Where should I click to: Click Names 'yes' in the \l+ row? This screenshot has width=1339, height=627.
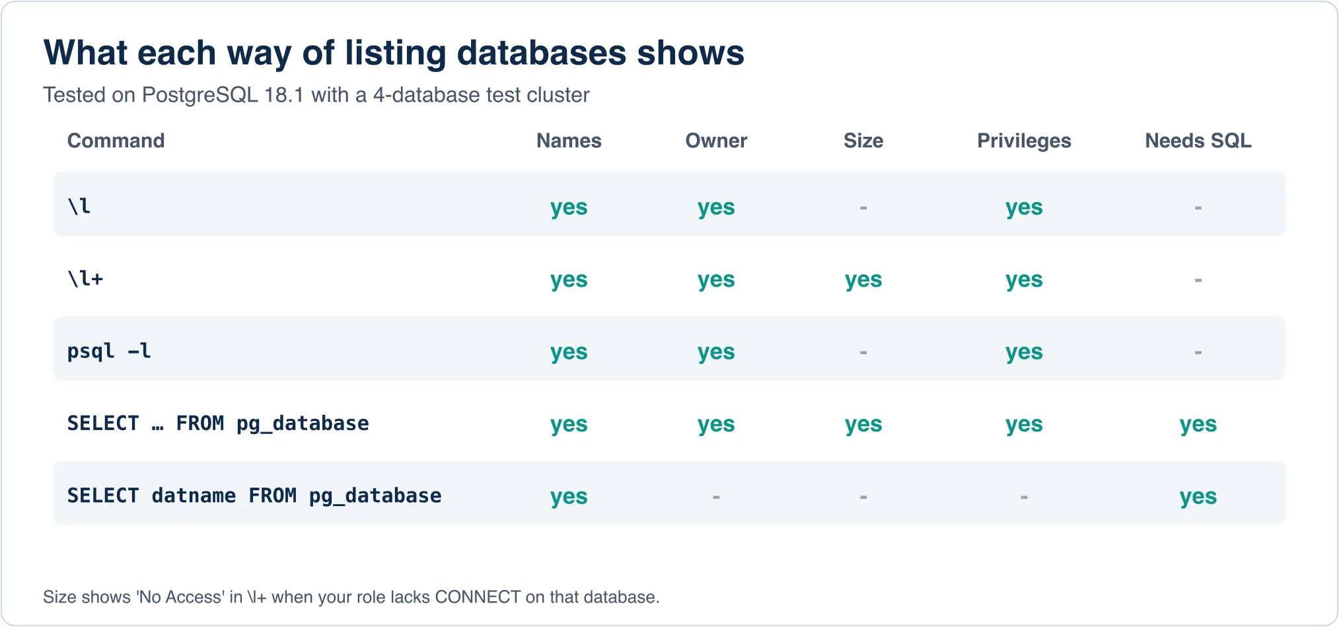569,280
